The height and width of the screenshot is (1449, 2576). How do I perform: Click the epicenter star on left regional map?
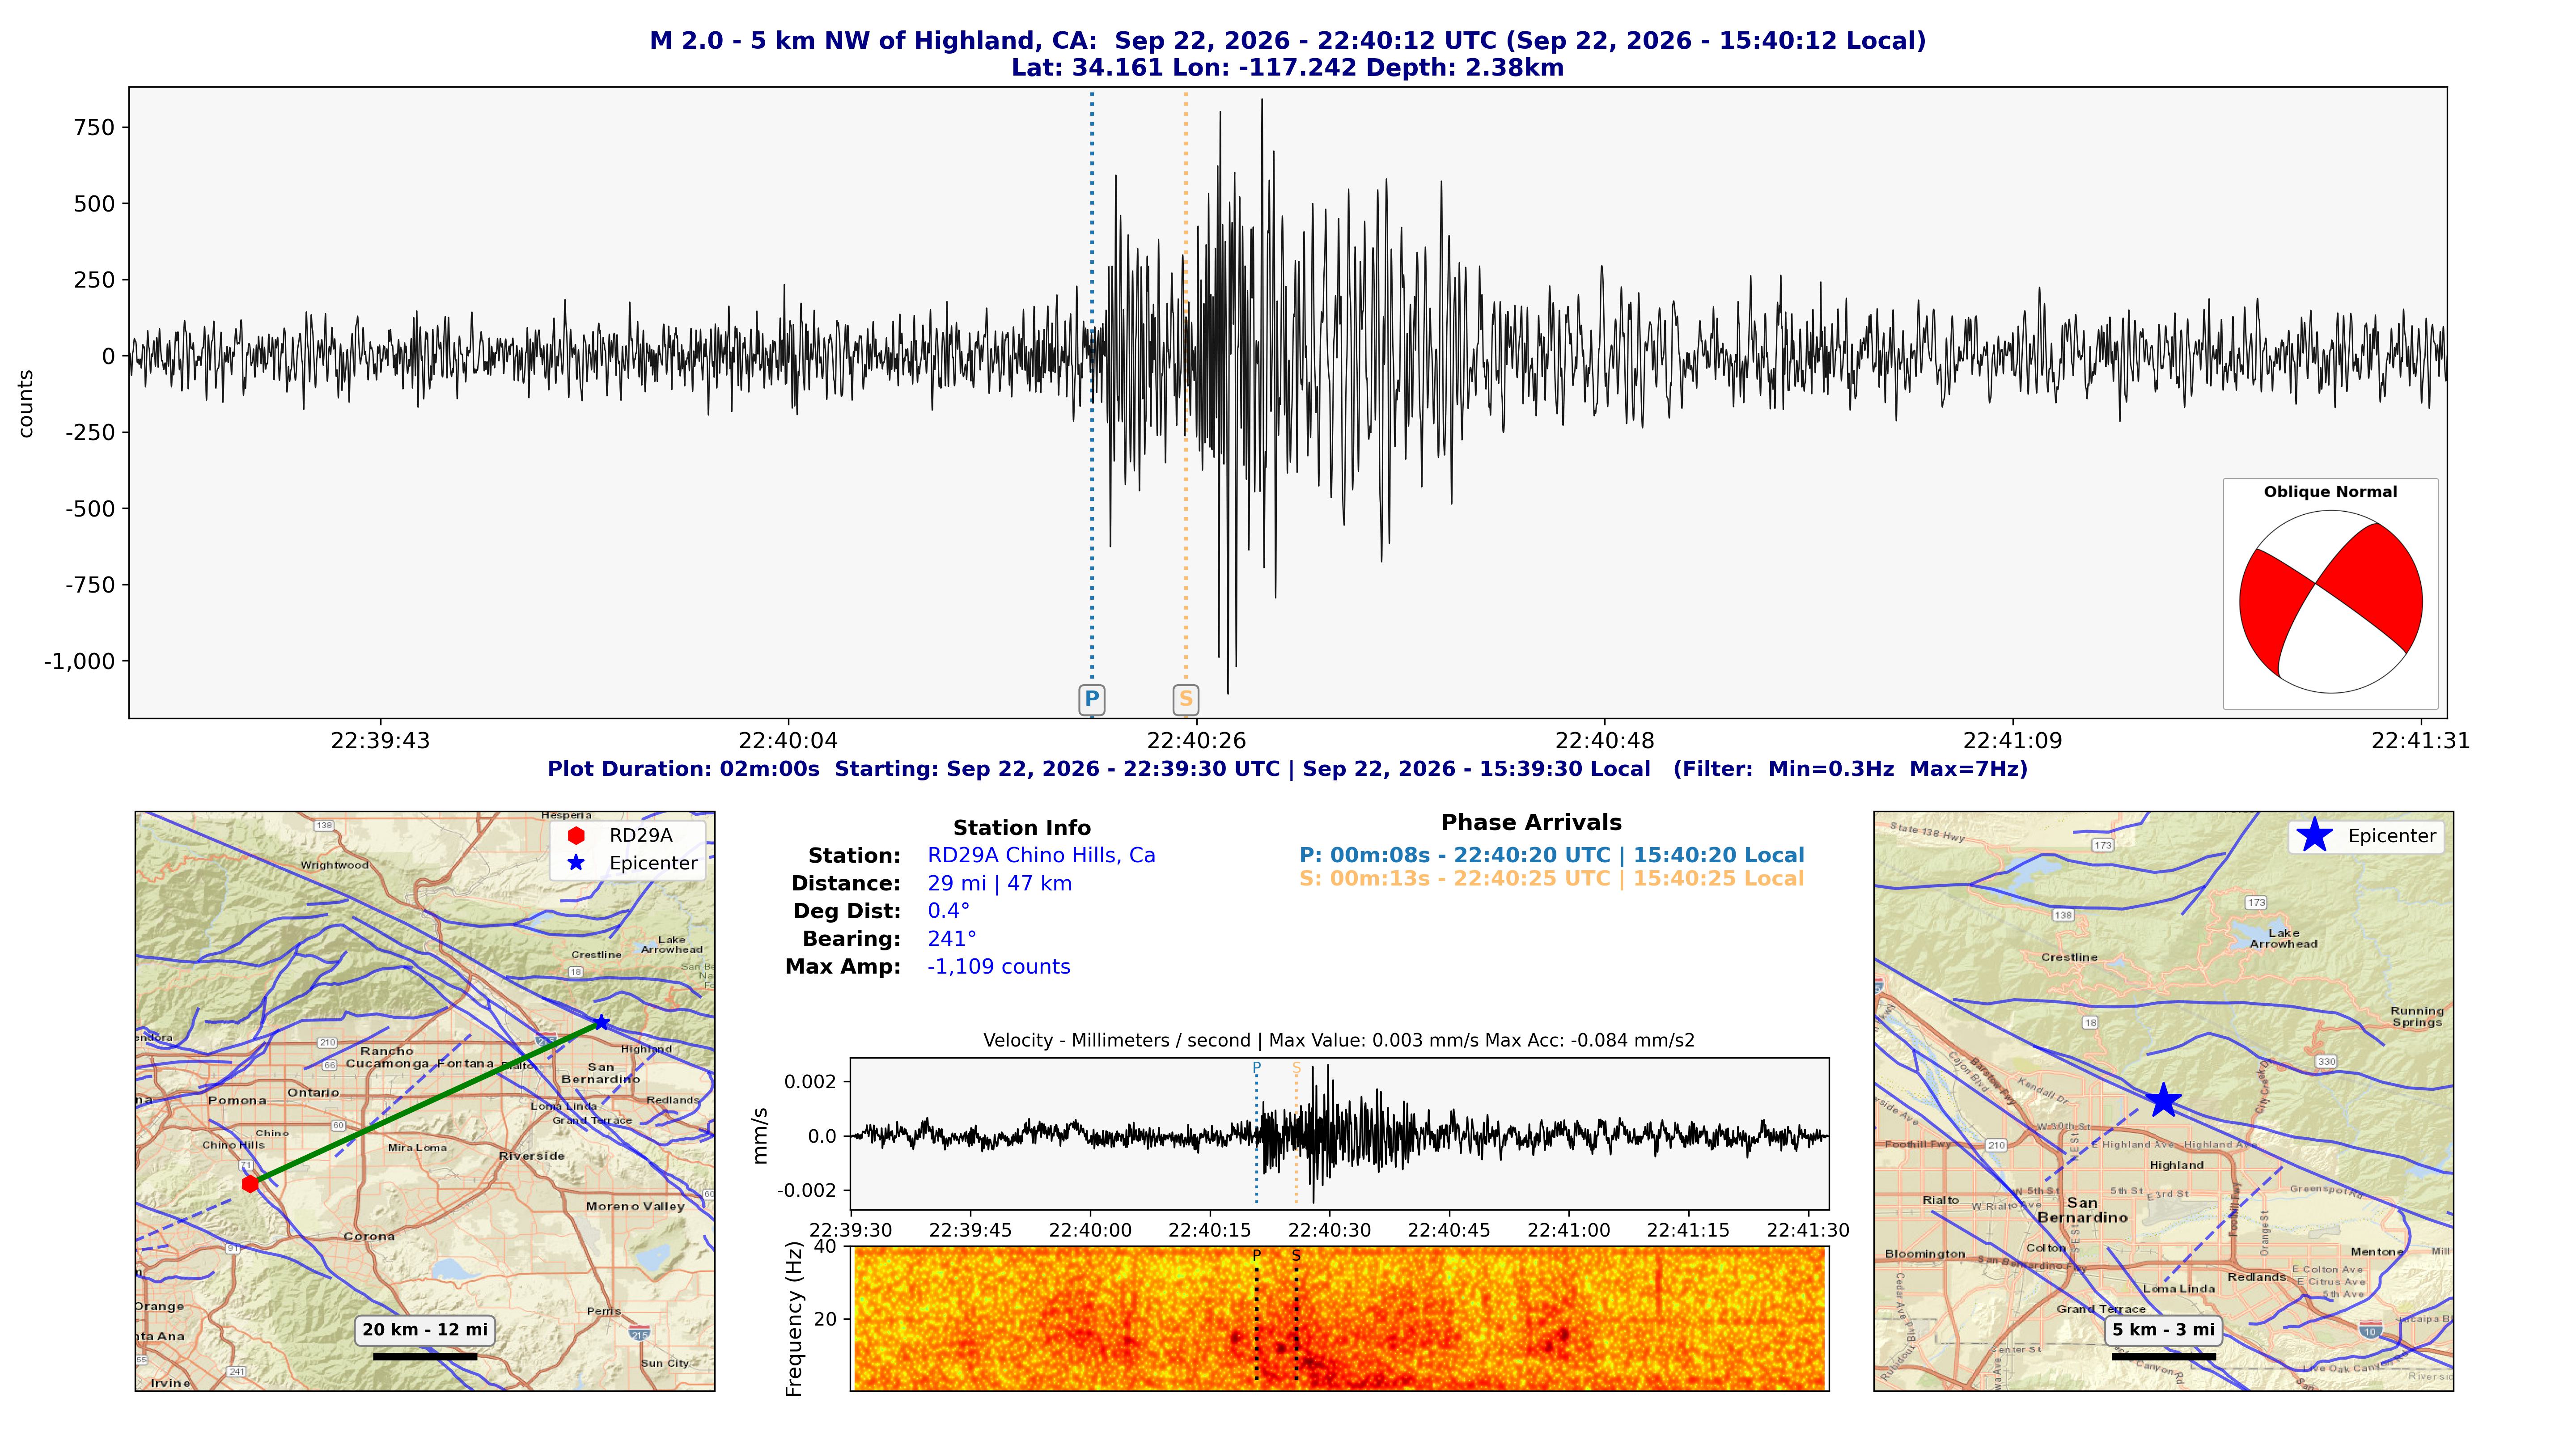[601, 1022]
